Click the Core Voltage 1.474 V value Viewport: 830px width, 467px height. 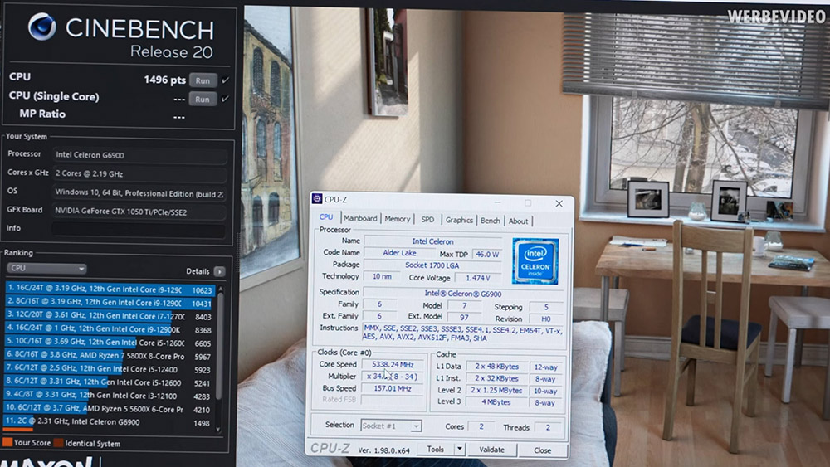478,278
